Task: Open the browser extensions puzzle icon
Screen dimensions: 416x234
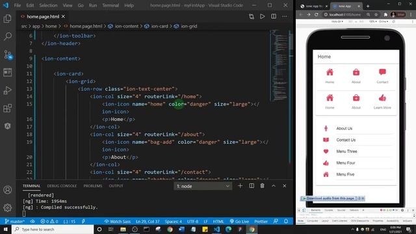Action: point(385,14)
